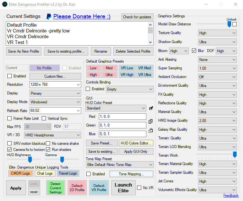Click the HUD Brightness slider handle
The width and height of the screenshot is (243, 201).
(30, 160)
